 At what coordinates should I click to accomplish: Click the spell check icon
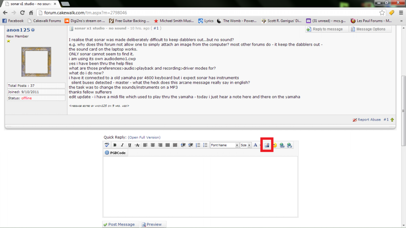pyautogui.click(x=107, y=145)
